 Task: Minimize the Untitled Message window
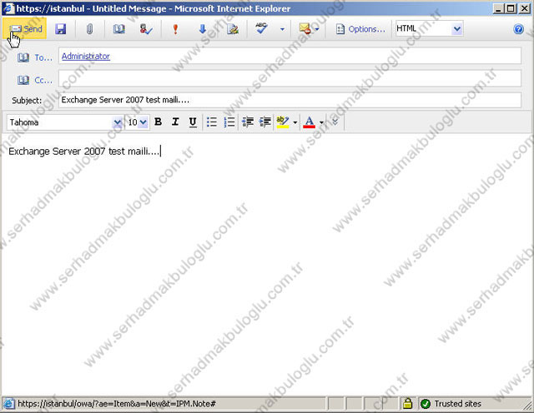coord(499,8)
